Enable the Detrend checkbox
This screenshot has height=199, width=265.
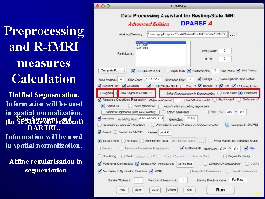(99, 149)
